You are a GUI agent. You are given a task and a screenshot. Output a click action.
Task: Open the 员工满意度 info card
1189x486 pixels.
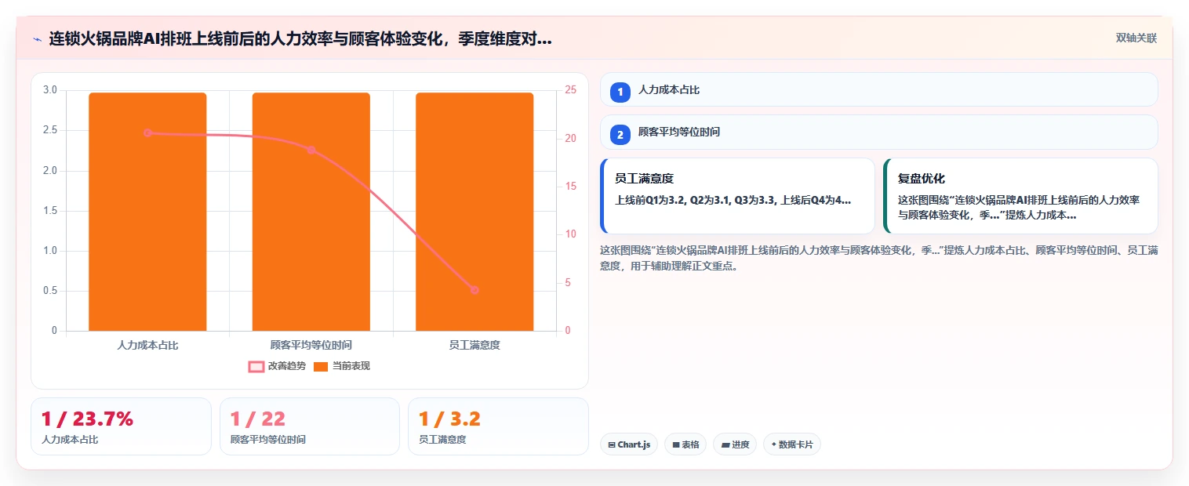737,196
